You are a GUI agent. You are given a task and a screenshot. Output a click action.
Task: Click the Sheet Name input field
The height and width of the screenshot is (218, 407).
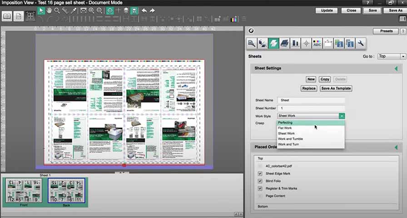click(x=311, y=100)
